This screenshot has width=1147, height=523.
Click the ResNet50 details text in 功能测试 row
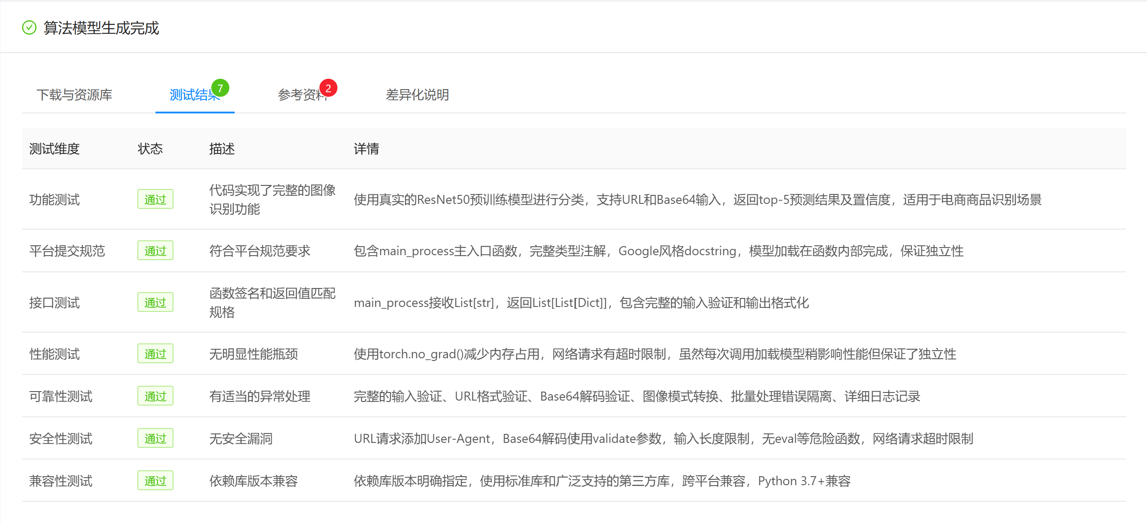[697, 199]
